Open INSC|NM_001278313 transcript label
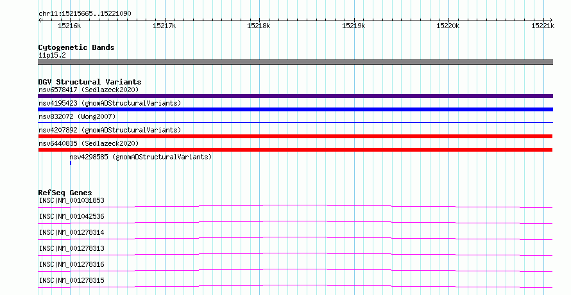571x295 pixels. coord(71,248)
